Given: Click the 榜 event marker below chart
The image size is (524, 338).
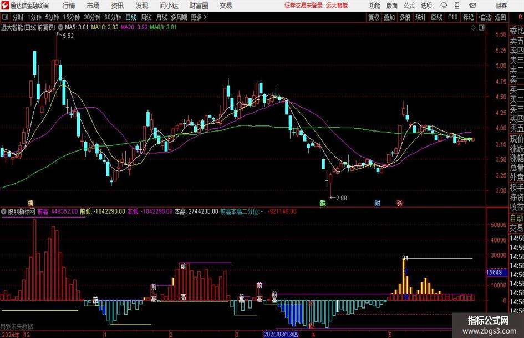Looking at the screenshot, I should pyautogui.click(x=30, y=203).
